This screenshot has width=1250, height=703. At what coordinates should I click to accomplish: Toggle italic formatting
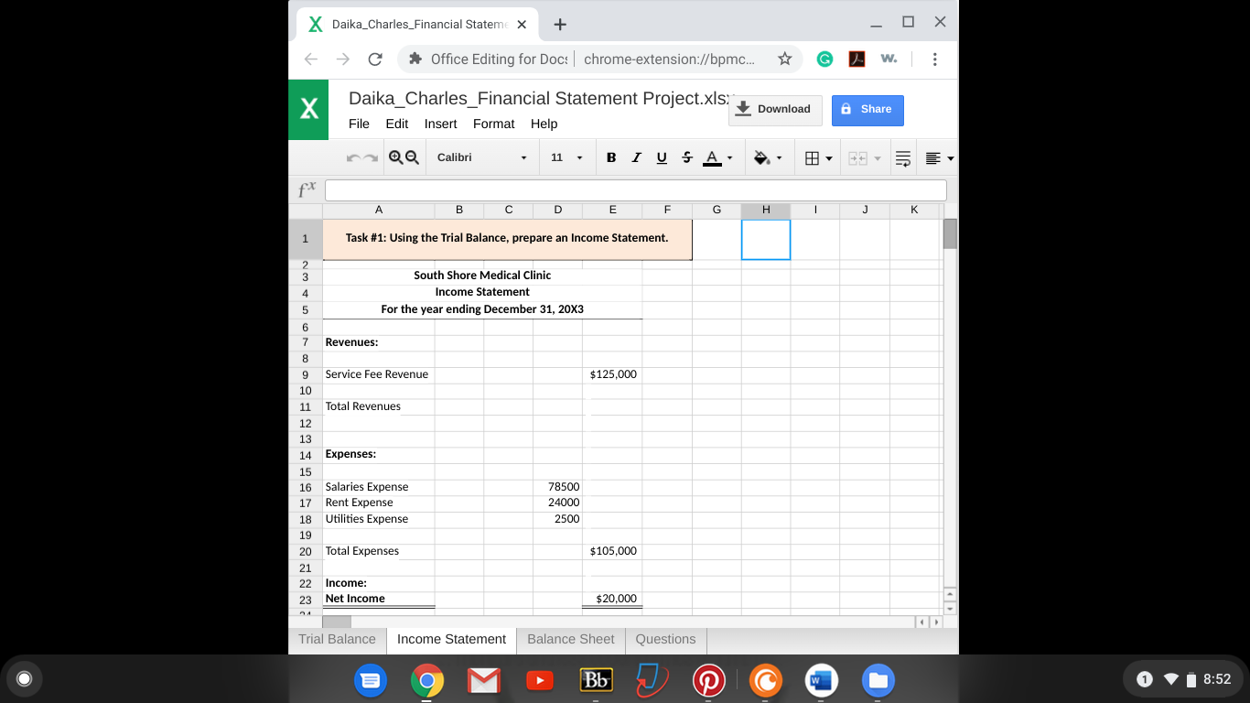point(636,157)
